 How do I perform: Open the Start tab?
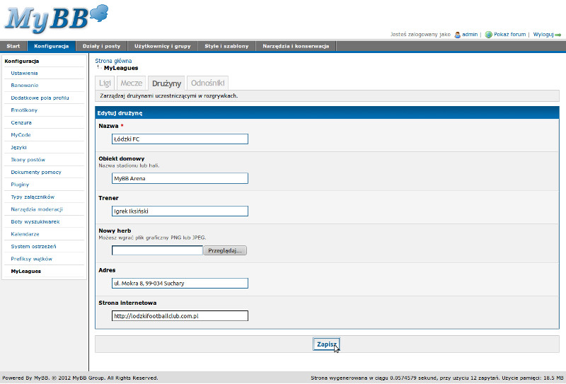coord(13,46)
